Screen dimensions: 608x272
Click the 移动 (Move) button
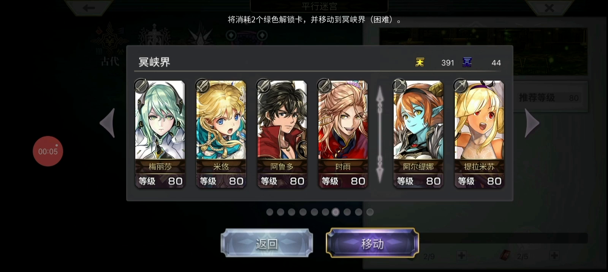click(x=372, y=243)
